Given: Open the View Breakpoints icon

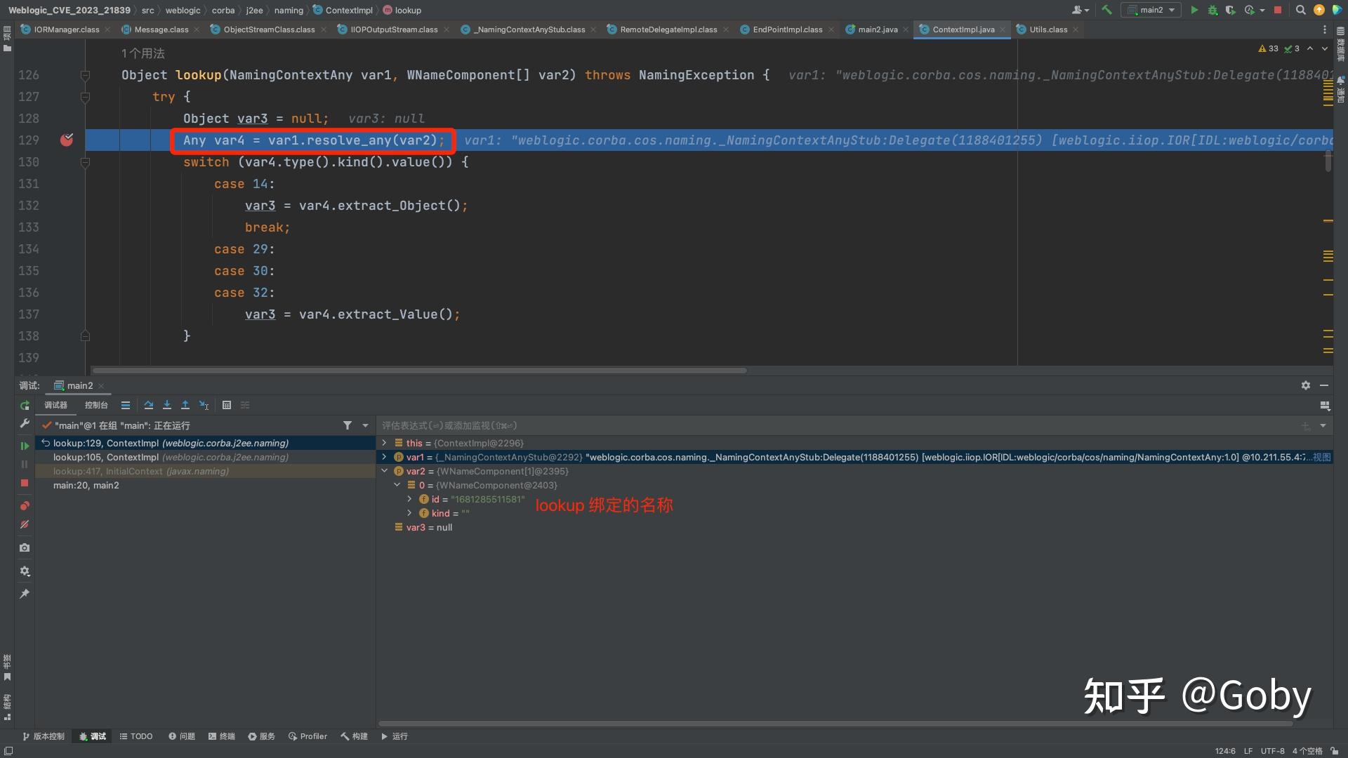Looking at the screenshot, I should tap(25, 505).
